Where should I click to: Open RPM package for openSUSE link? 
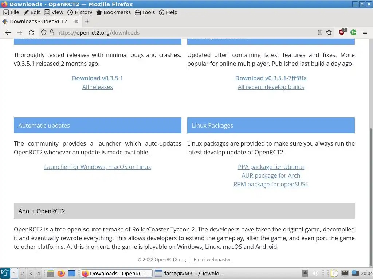coord(271,184)
